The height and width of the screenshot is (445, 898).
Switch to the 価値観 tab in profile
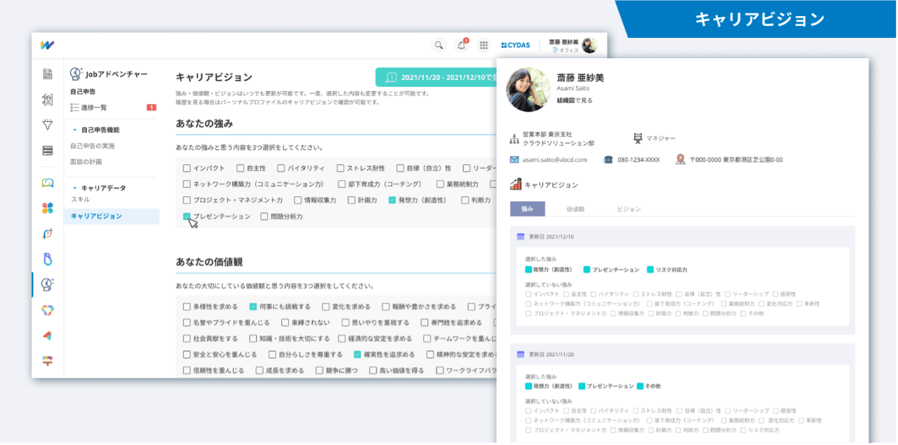pyautogui.click(x=575, y=209)
